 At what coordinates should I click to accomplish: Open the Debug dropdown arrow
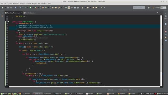[28, 8]
